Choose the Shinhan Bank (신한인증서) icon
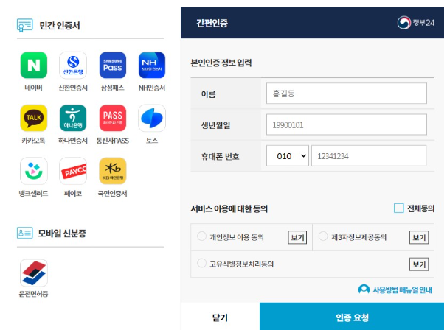The height and width of the screenshot is (330, 447). click(73, 66)
